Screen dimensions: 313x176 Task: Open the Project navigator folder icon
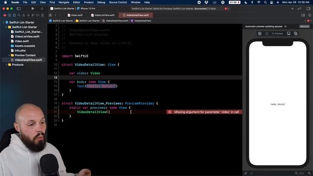point(5,15)
